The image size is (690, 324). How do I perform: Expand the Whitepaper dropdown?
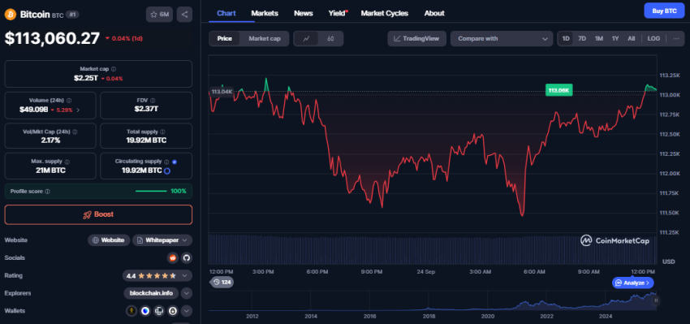162,240
